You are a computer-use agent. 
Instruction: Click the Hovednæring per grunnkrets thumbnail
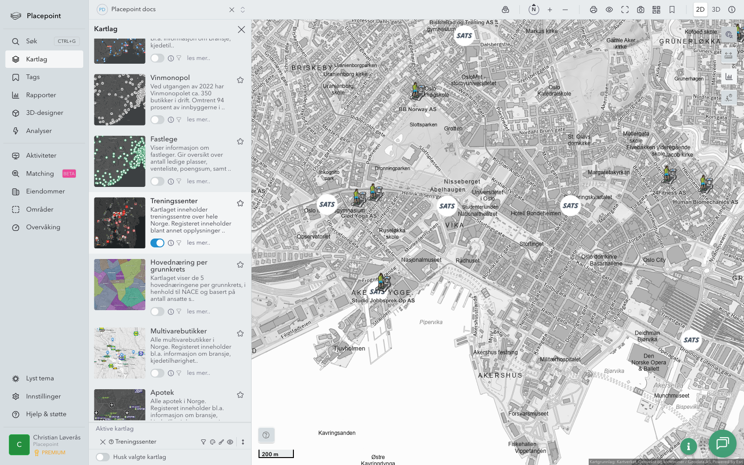pyautogui.click(x=120, y=285)
